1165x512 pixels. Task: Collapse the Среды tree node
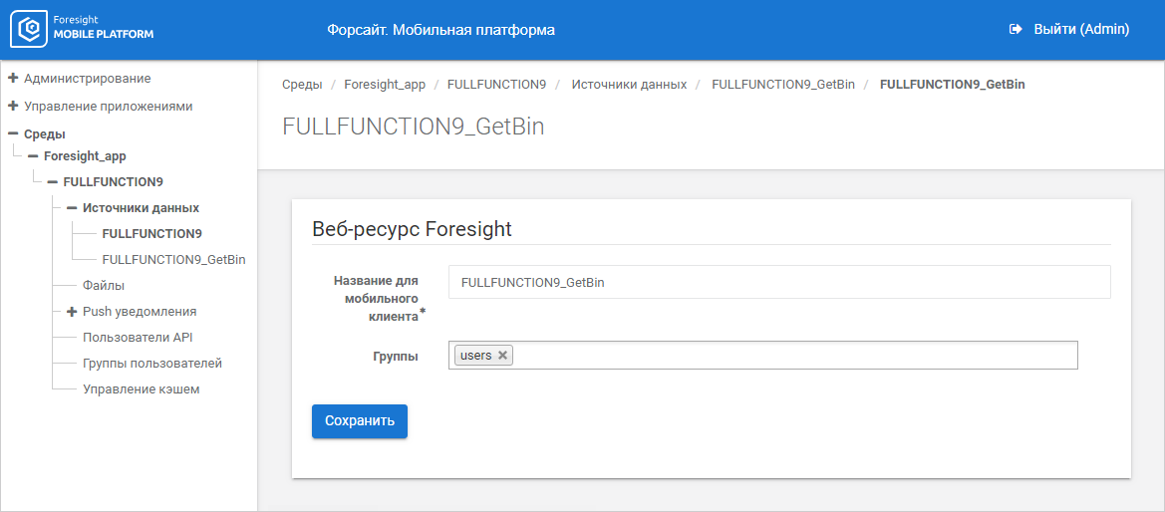(13, 133)
